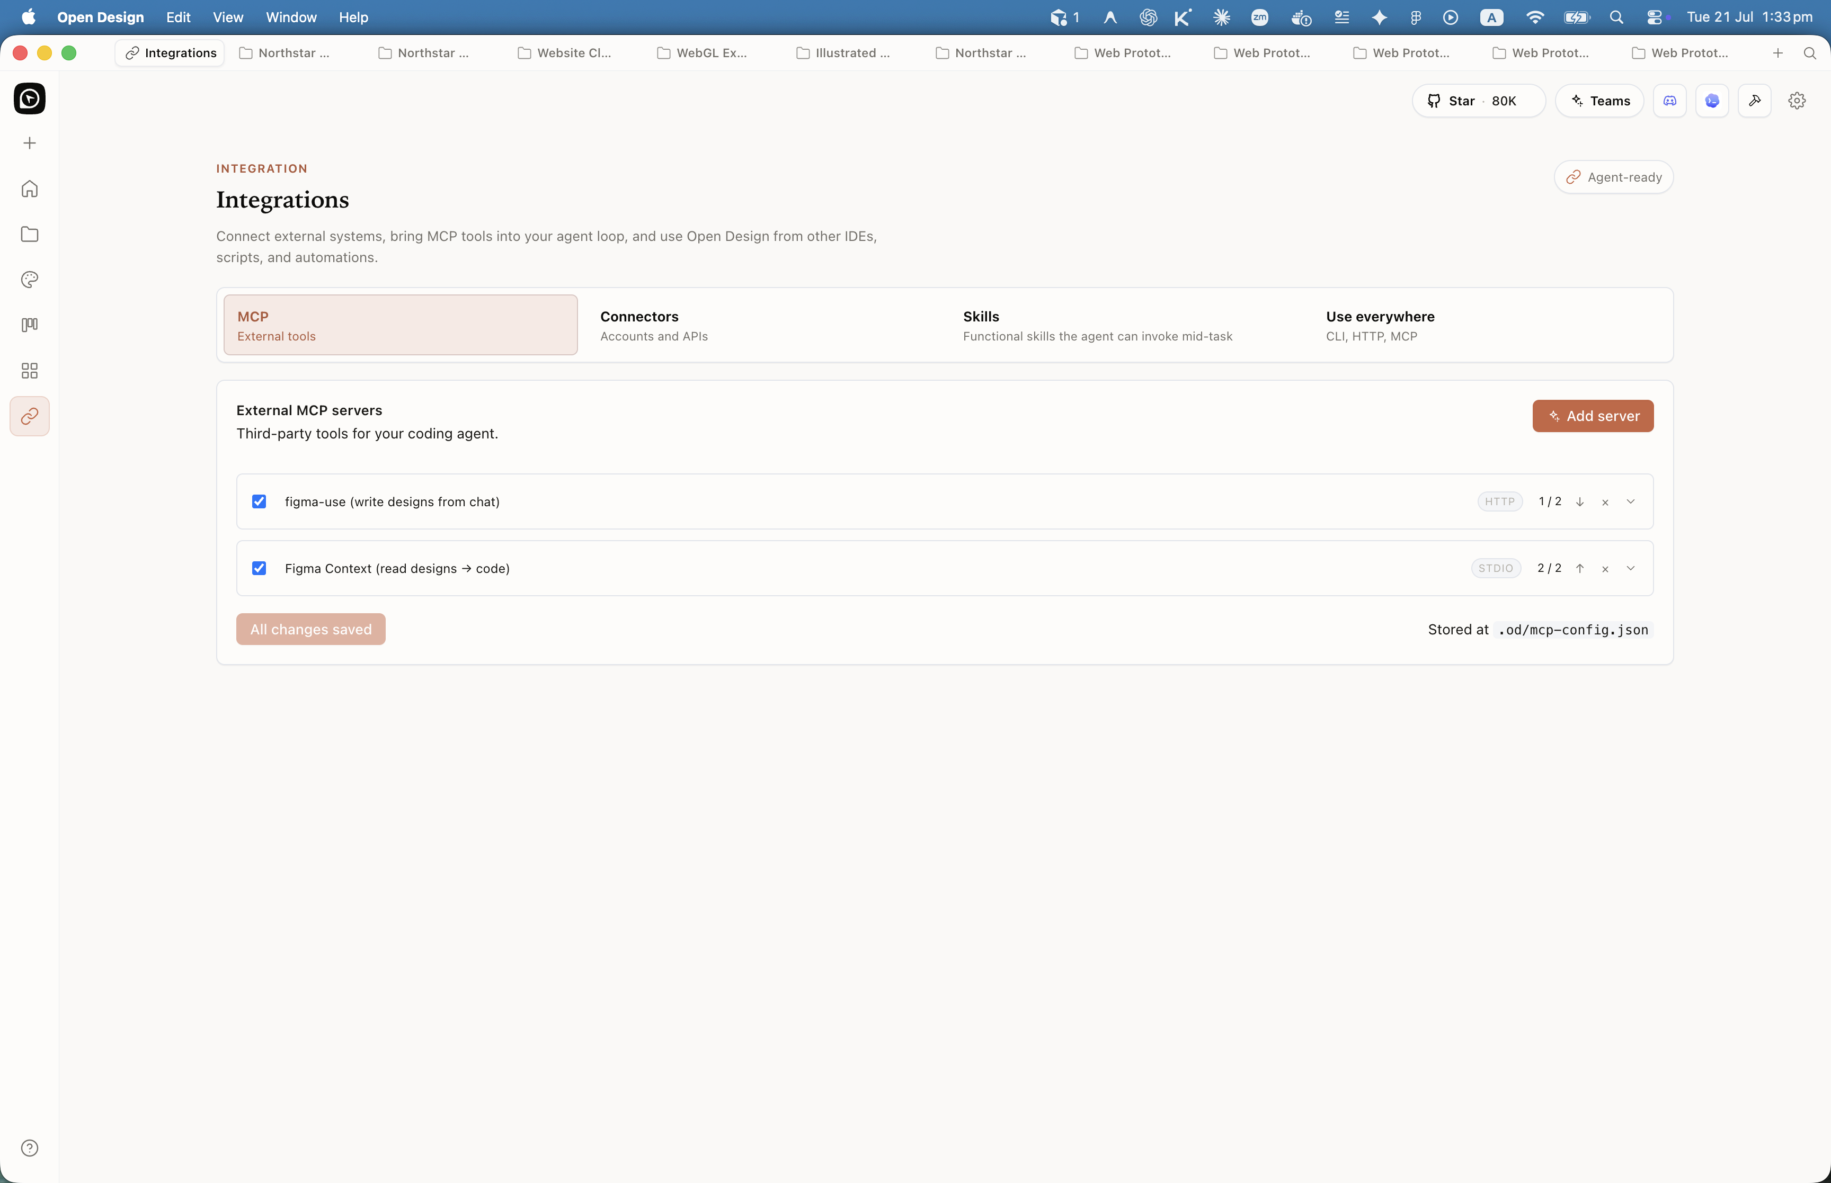
Task: Switch to the Skills tab
Action: [1126, 325]
